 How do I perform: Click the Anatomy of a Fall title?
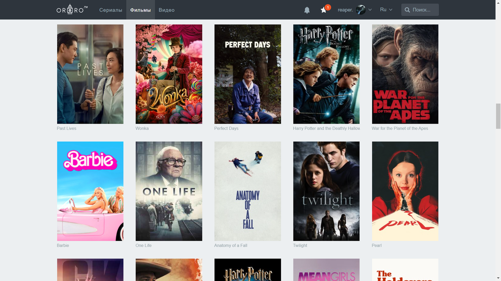(231, 245)
